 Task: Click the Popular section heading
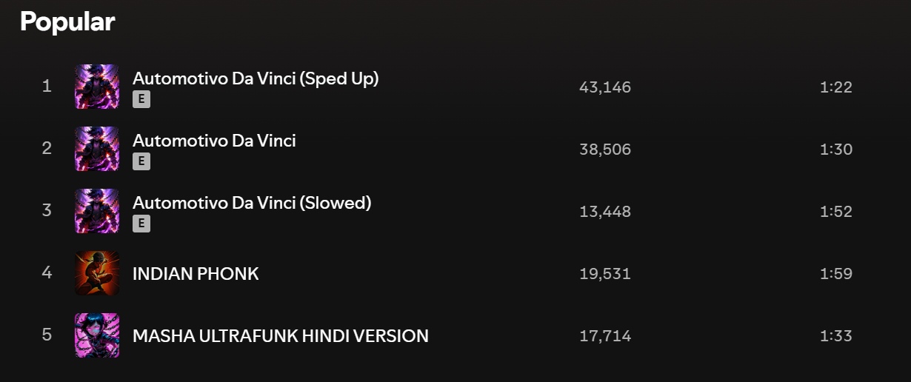(x=67, y=21)
